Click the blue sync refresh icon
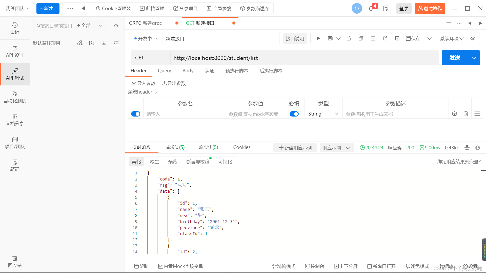 tap(357, 8)
